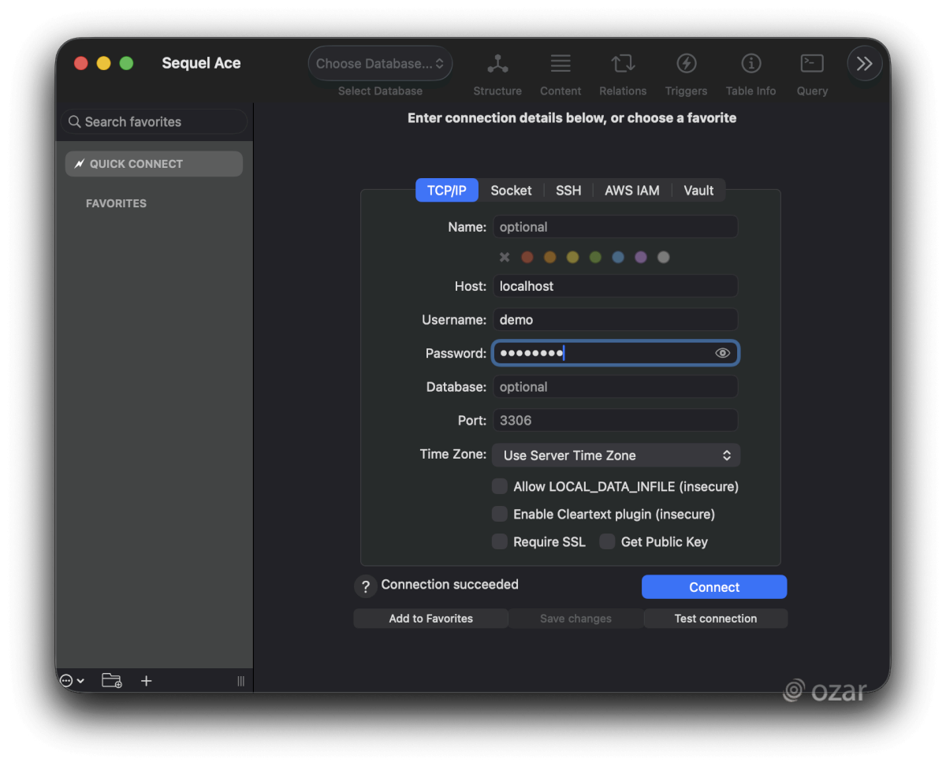Screen dimensions: 946x766
Task: Click the FAVORITES sidebar heading
Action: point(116,203)
